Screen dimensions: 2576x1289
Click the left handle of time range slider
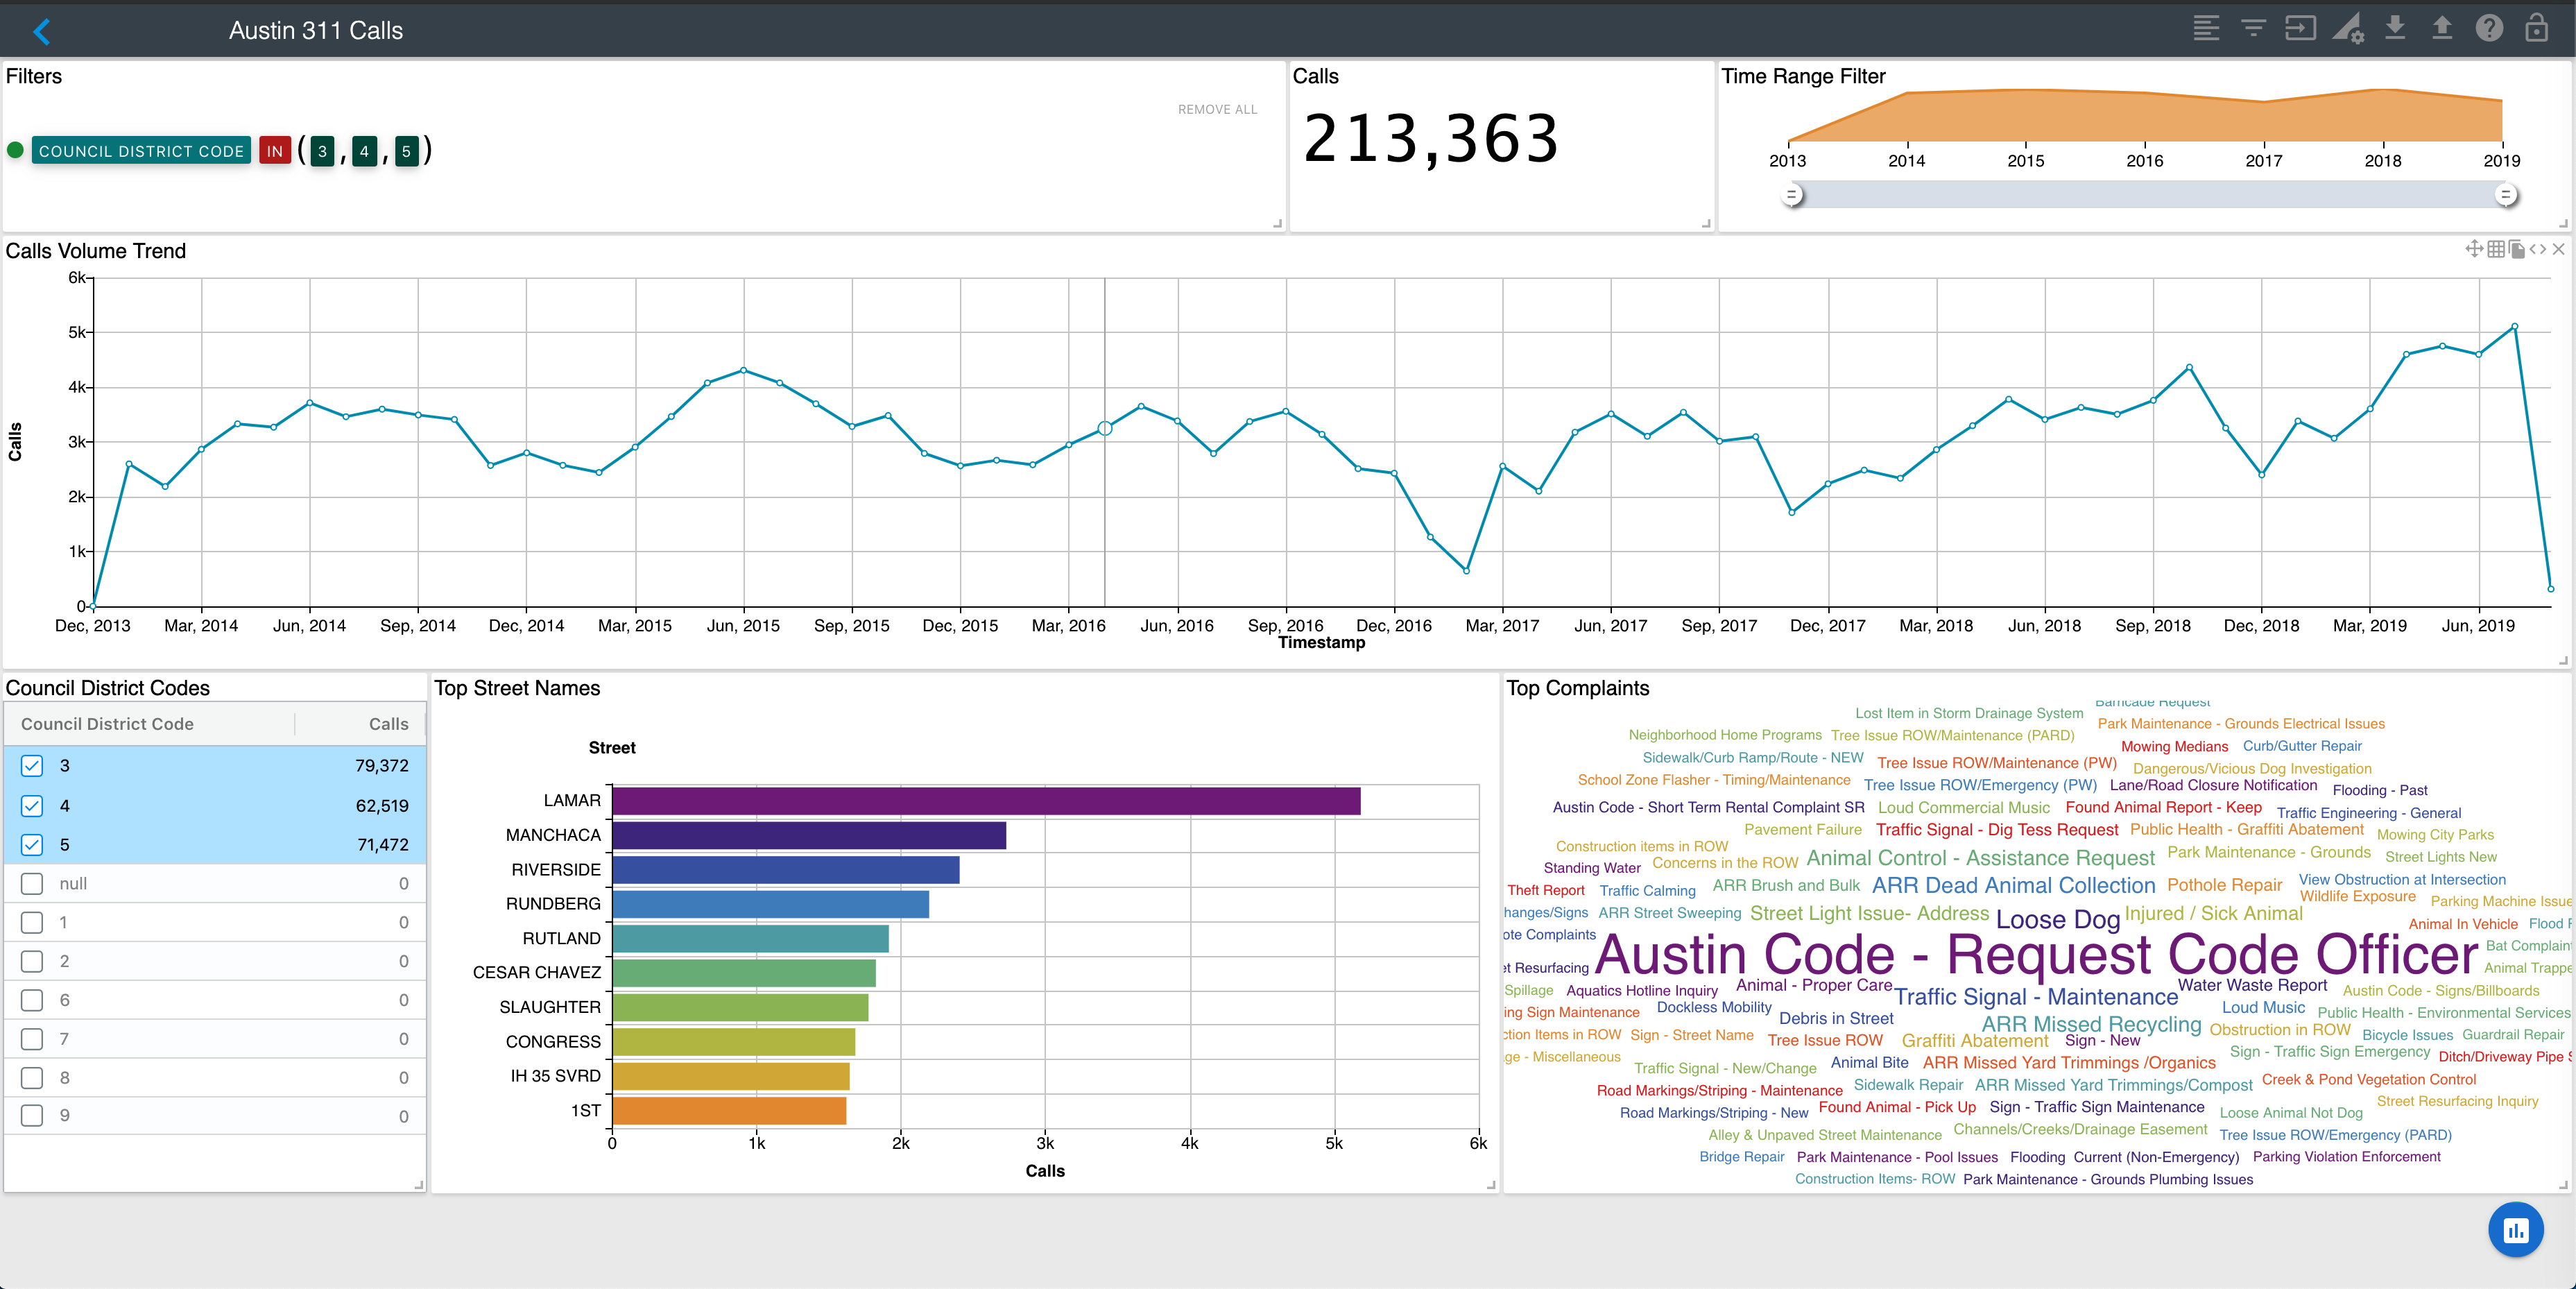coord(1793,195)
